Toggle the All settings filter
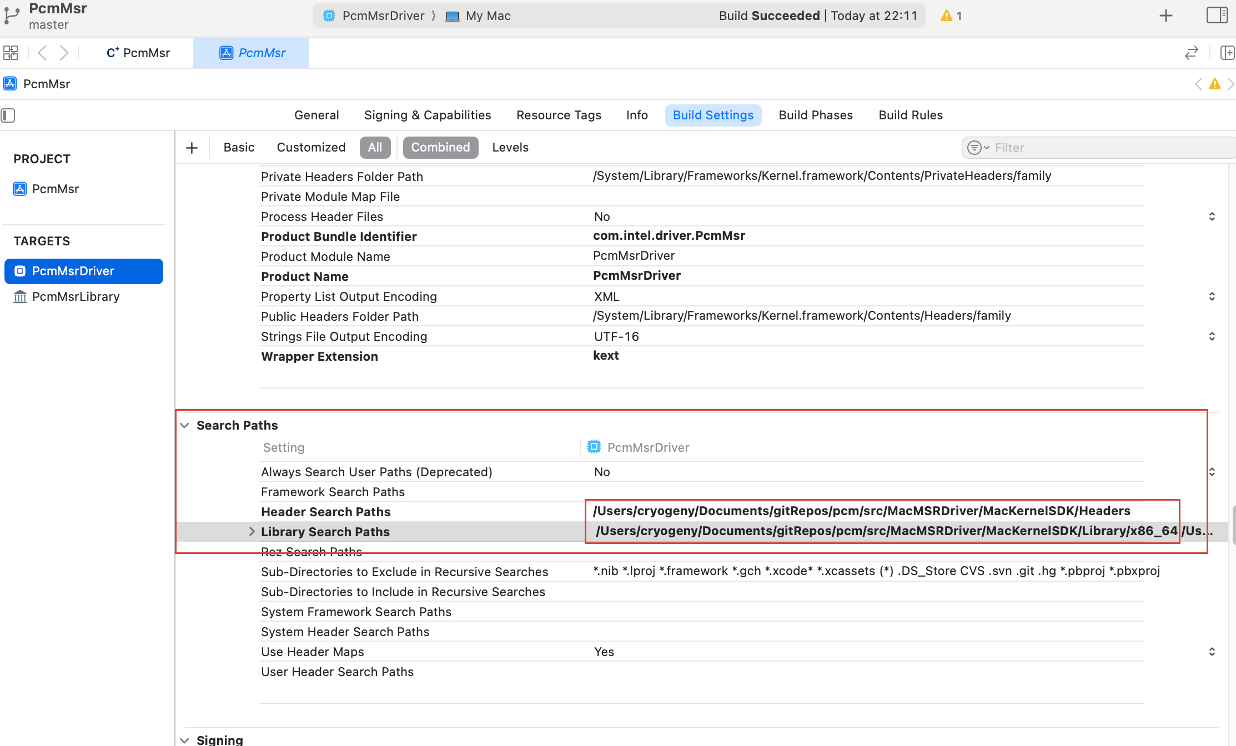 pyautogui.click(x=375, y=148)
